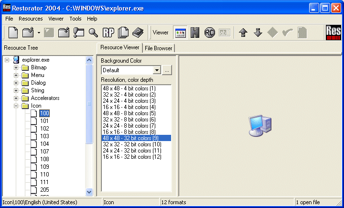
Task: Select the Default view mode viewer icon
Action: (180, 33)
